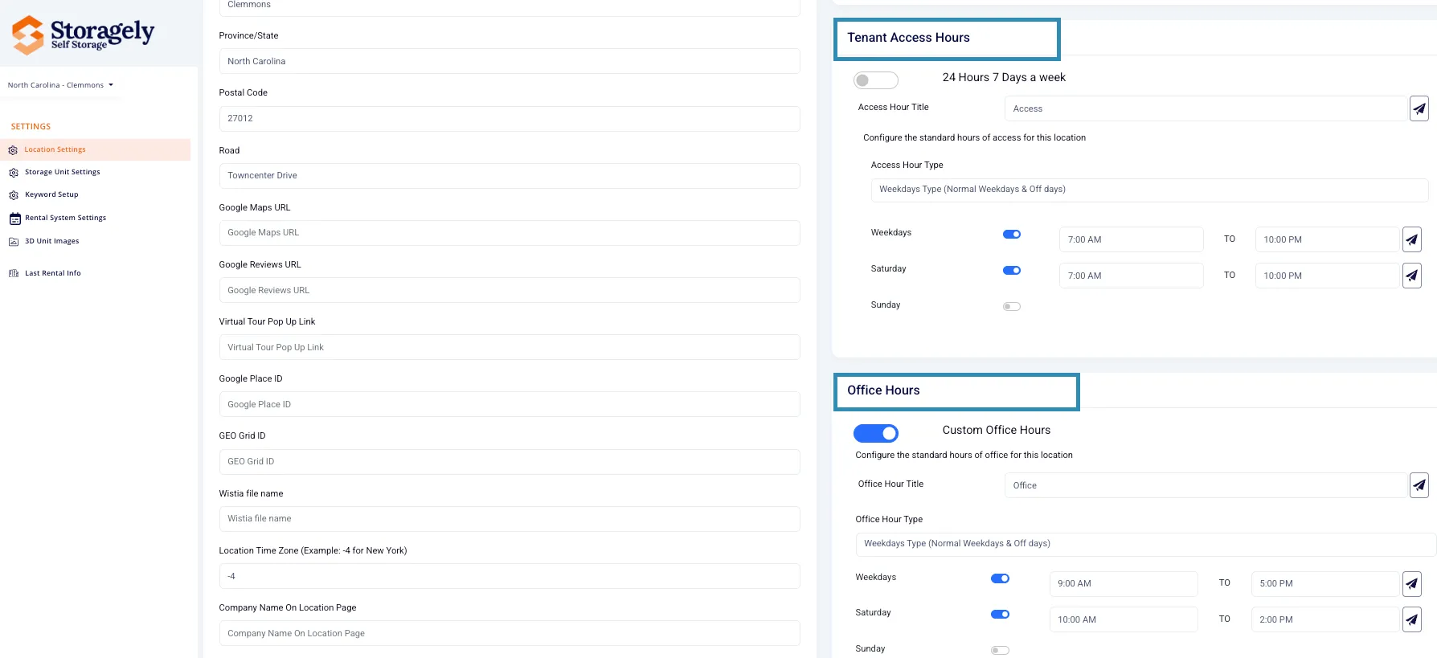Click the Postal Code field showing 27012

coord(510,119)
